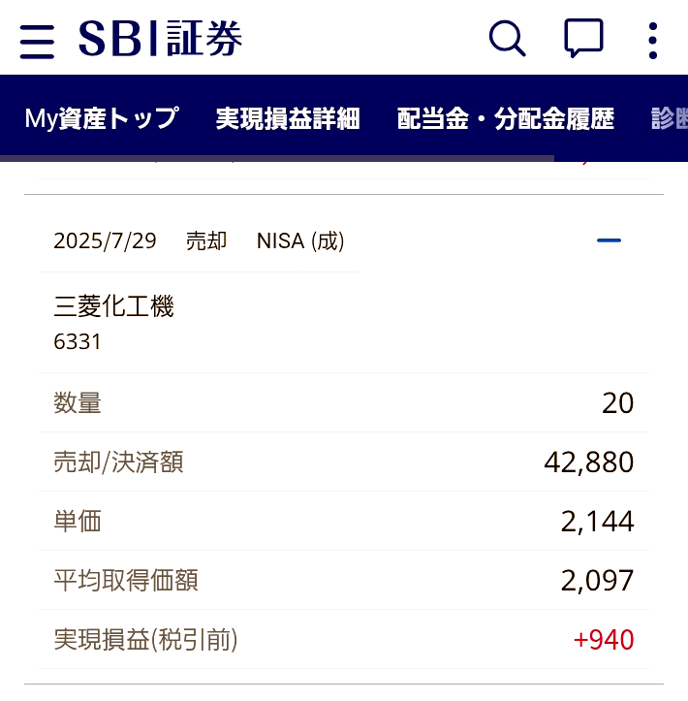This screenshot has height=701, width=688.
Task: Click the 三菱化工機 stock name
Action: 113,307
